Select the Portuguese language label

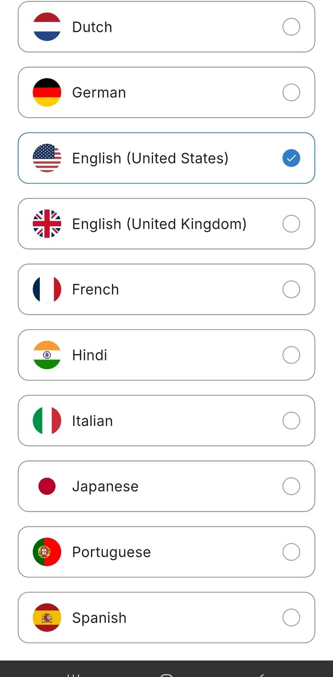tap(111, 552)
